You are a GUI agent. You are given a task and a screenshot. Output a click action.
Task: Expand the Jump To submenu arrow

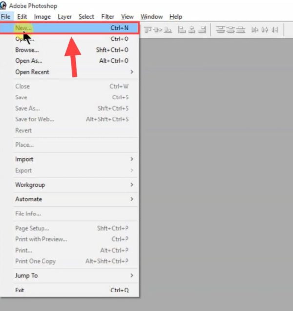click(x=132, y=275)
